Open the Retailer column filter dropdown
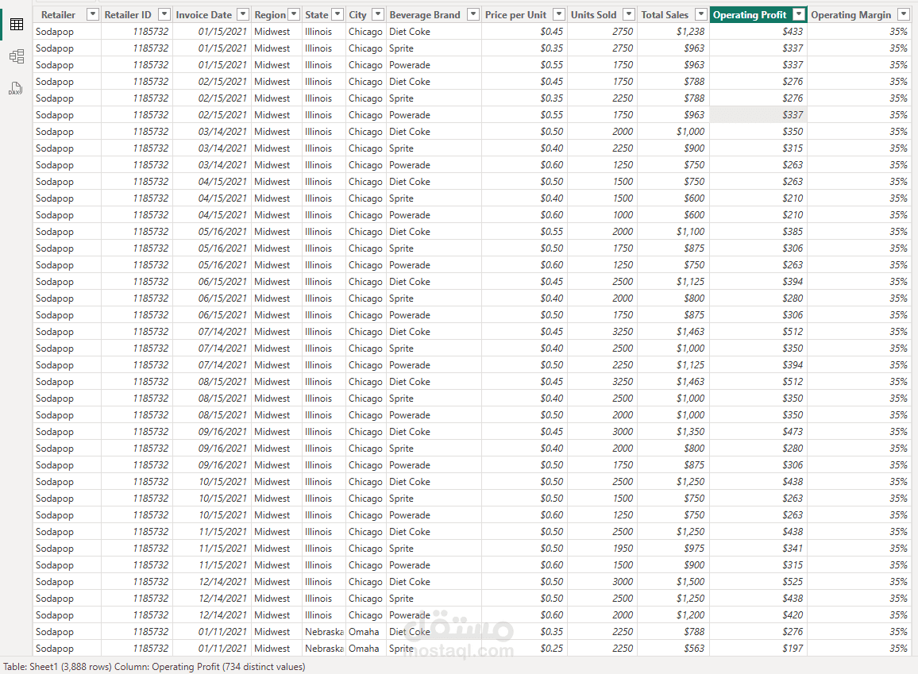Viewport: 918px width, 674px height. [x=92, y=14]
